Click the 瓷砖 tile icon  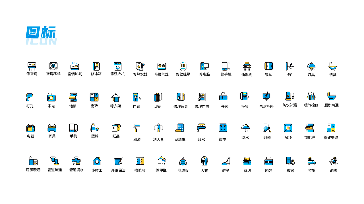[94, 97]
